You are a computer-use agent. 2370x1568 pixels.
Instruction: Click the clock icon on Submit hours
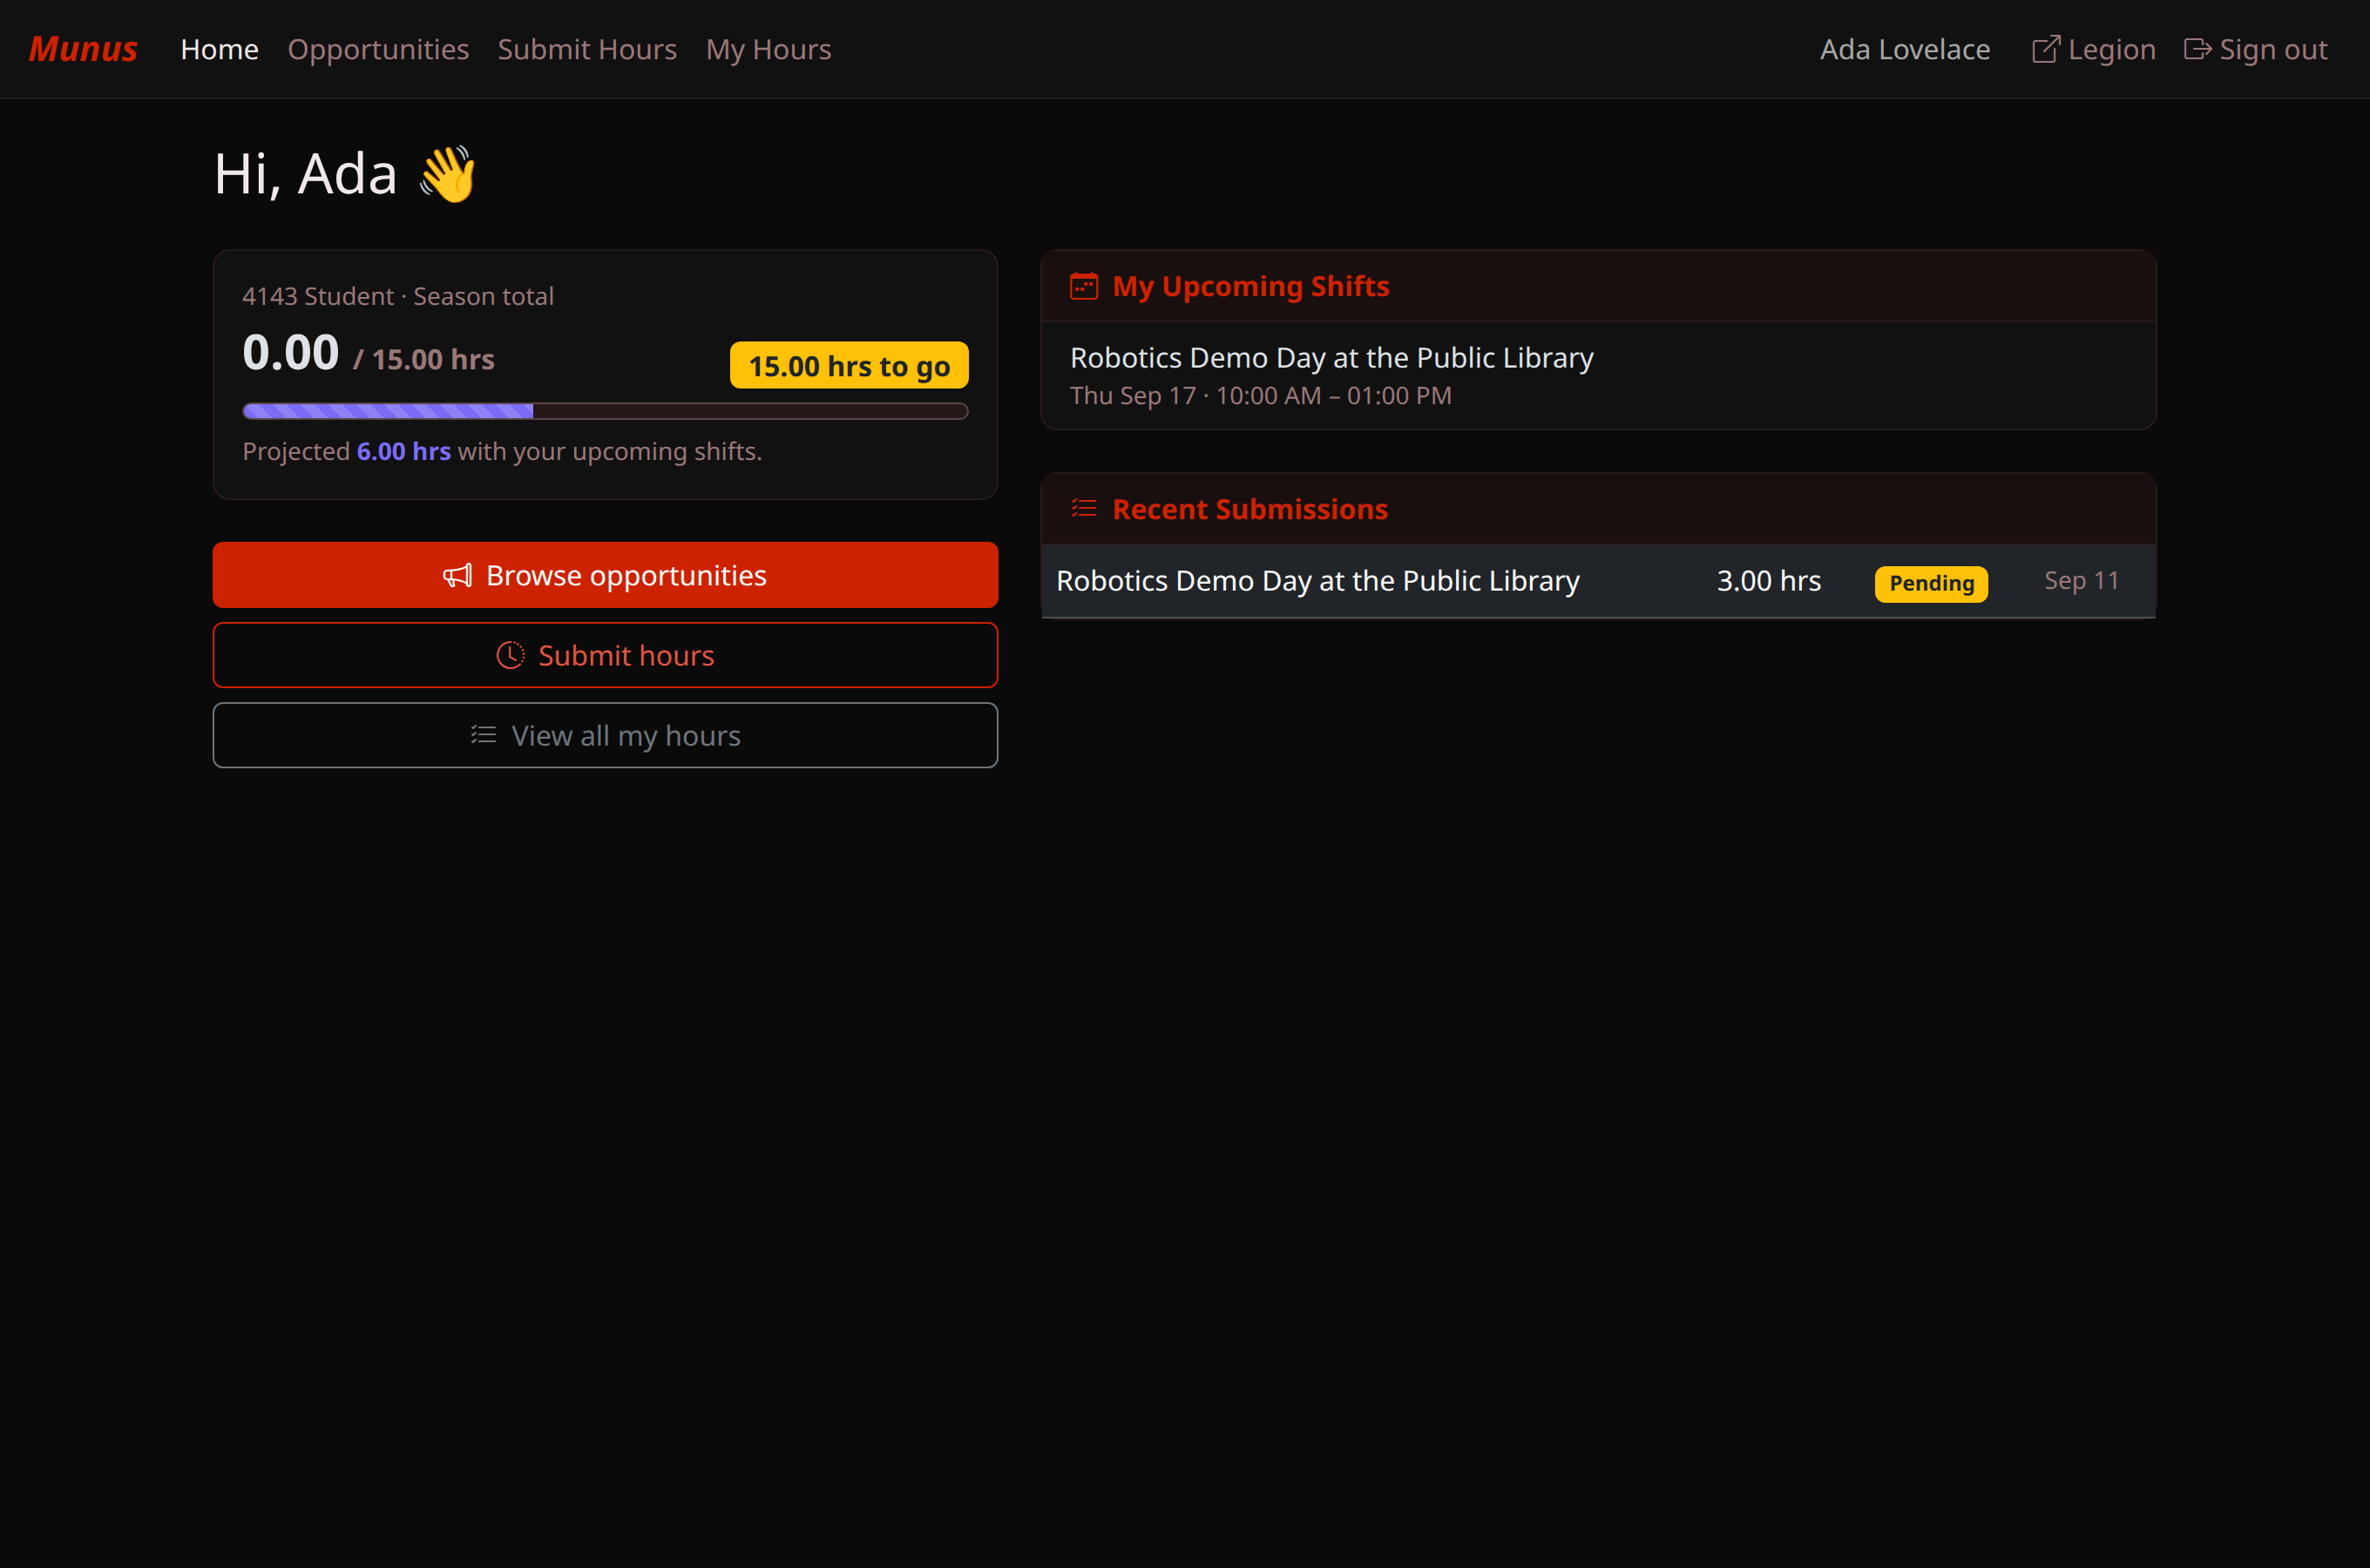pyautogui.click(x=510, y=655)
